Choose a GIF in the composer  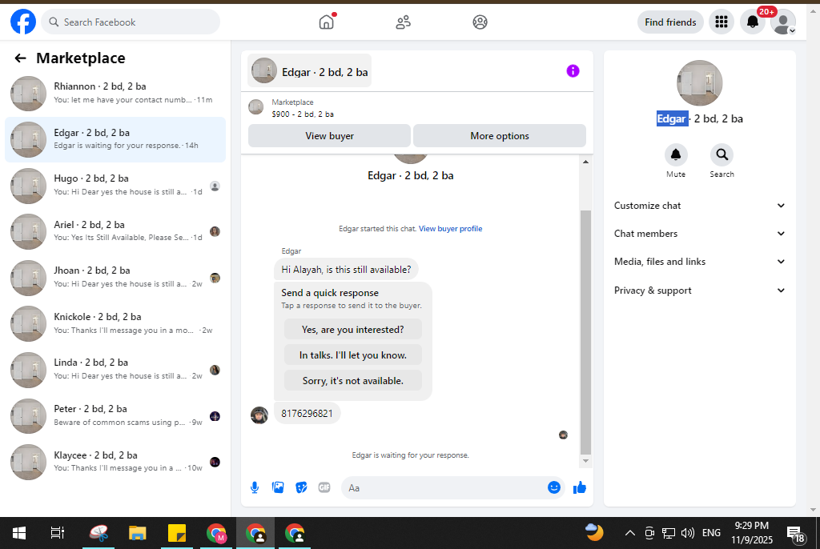pos(324,488)
